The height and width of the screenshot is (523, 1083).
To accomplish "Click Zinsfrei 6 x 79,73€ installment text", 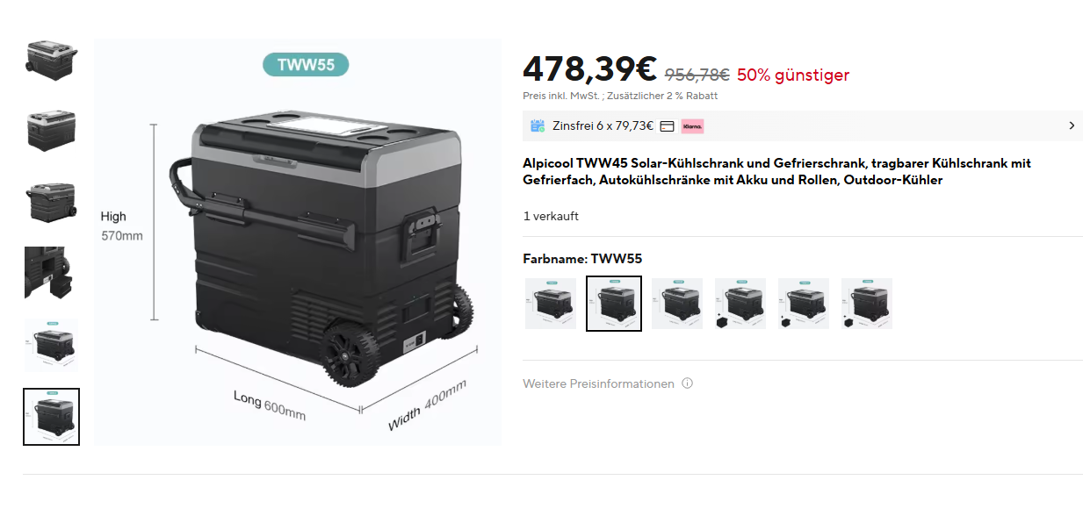I will point(603,125).
